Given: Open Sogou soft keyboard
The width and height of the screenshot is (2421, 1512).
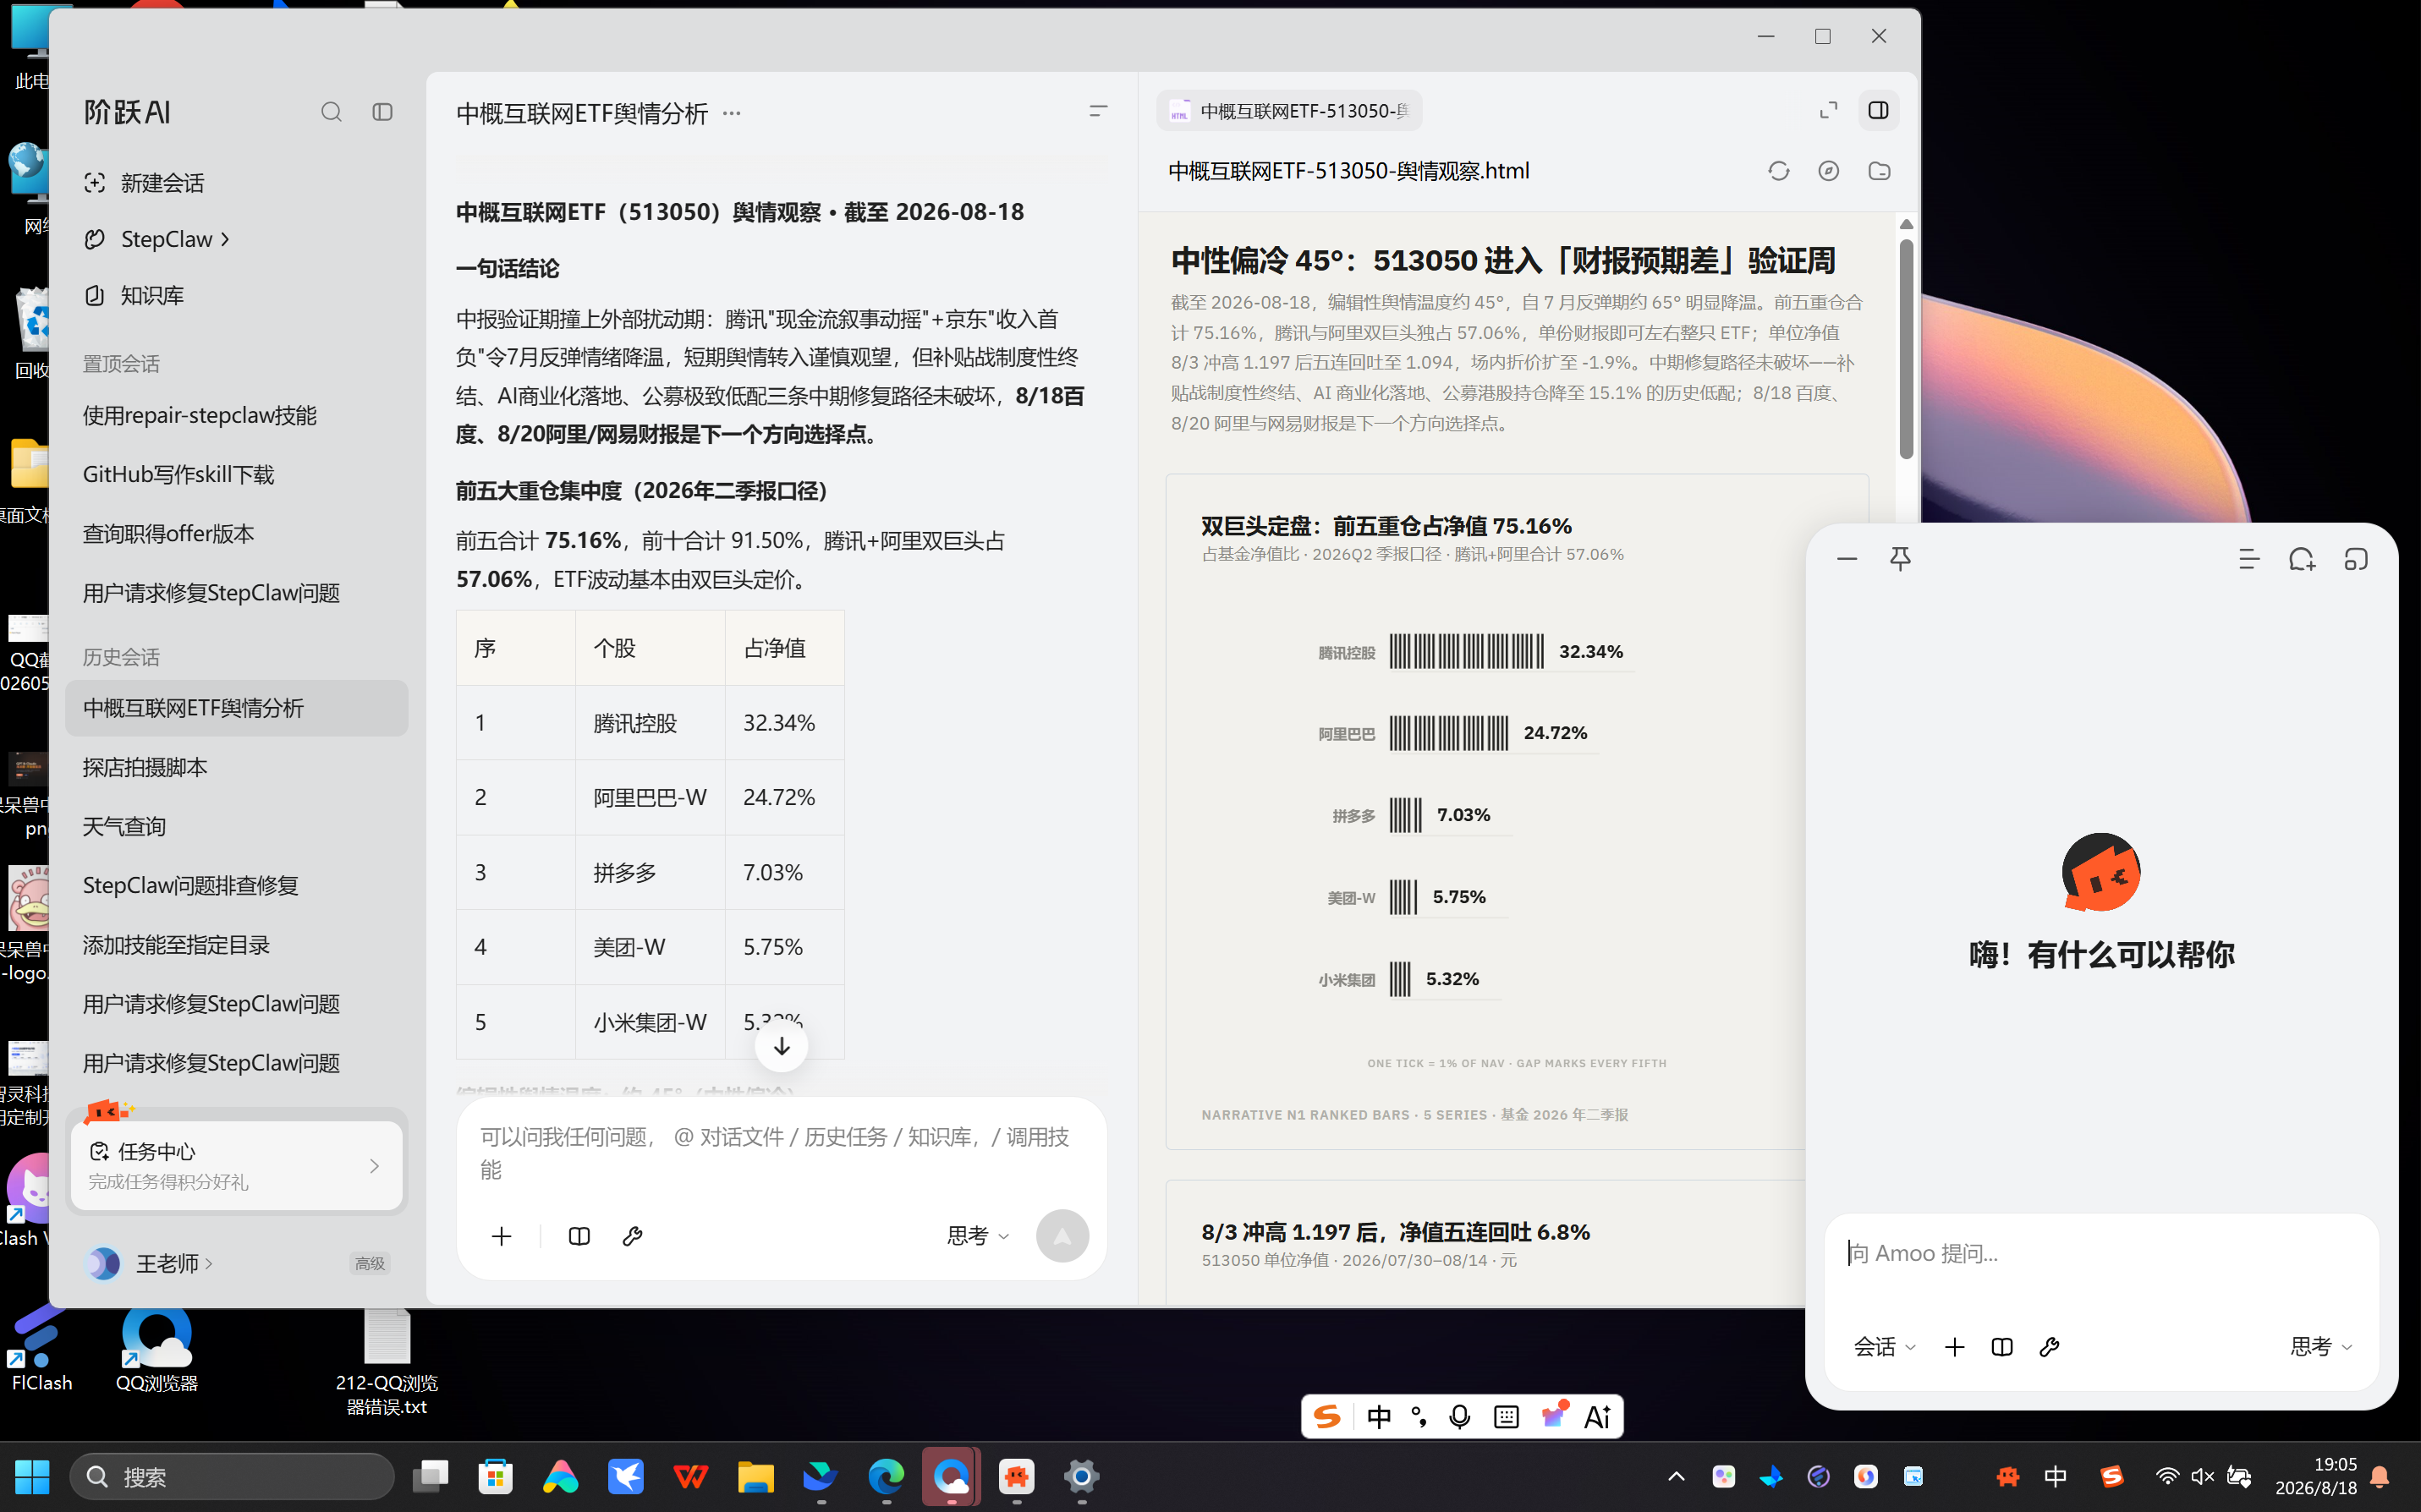Looking at the screenshot, I should [1506, 1417].
